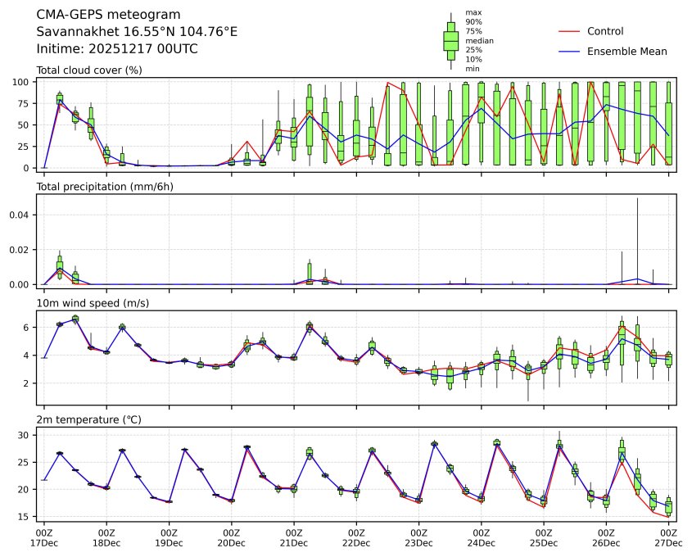Screen dimensions: 692x557
Task: Select the "Control" legend label
Action: [605, 32]
